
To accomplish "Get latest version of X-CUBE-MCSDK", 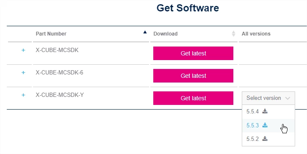I will pyautogui.click(x=193, y=53).
